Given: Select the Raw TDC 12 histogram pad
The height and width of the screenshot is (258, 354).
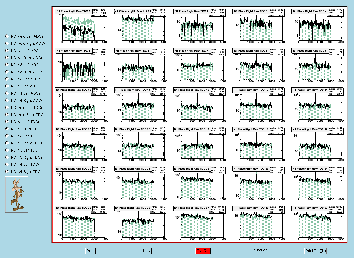Looking at the screenshot, I should click(x=200, y=105).
